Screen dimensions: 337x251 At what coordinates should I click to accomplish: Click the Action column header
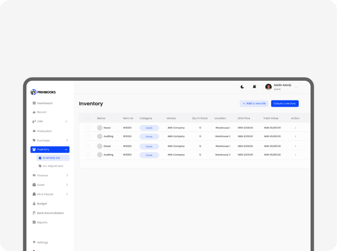click(x=296, y=118)
